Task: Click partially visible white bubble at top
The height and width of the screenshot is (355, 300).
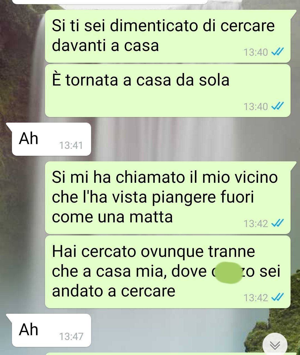Action: pos(110,2)
